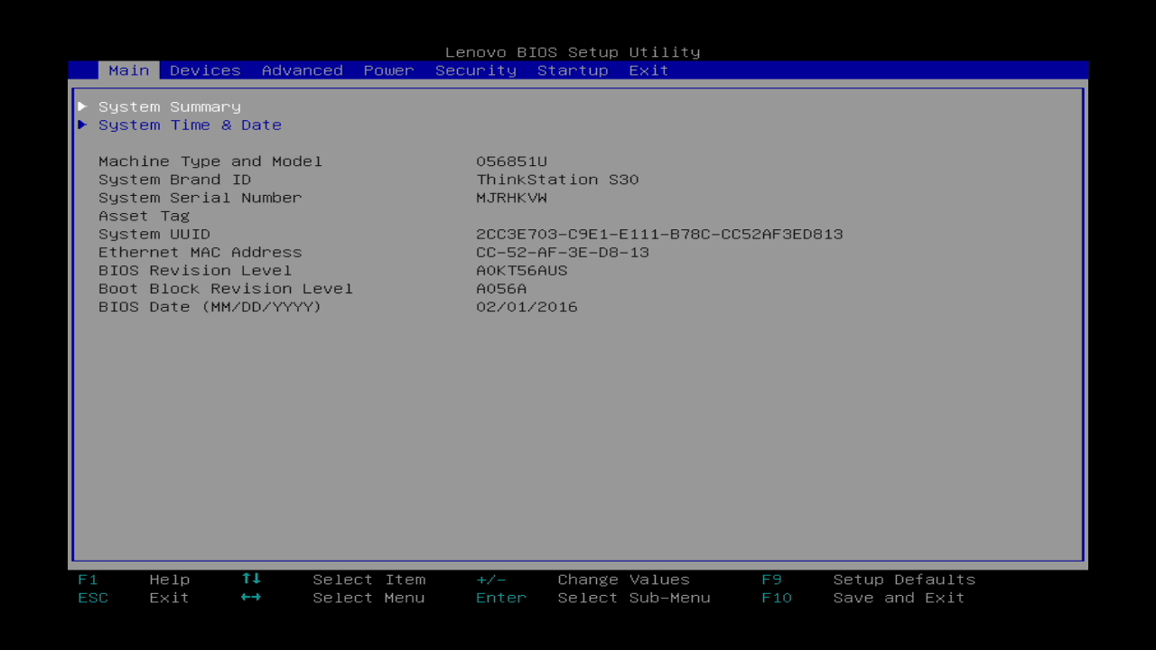Click the MAC address CC-52-AF-3E-D8-13
The image size is (1156, 650).
[x=563, y=252]
